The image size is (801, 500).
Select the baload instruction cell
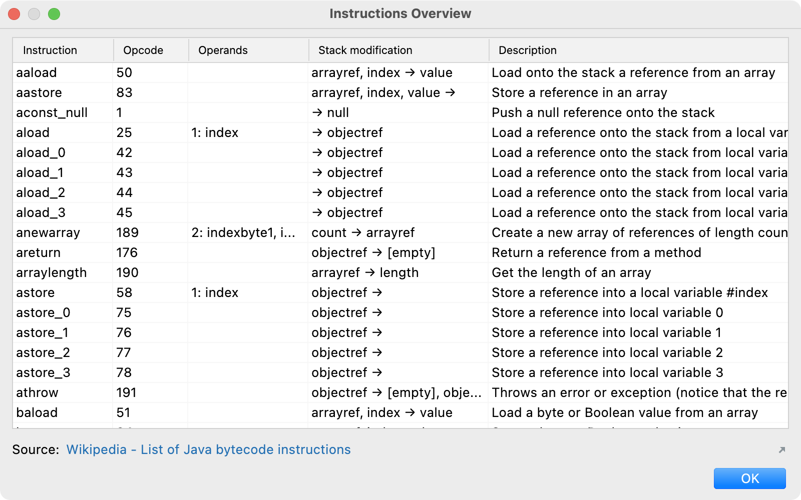point(63,412)
